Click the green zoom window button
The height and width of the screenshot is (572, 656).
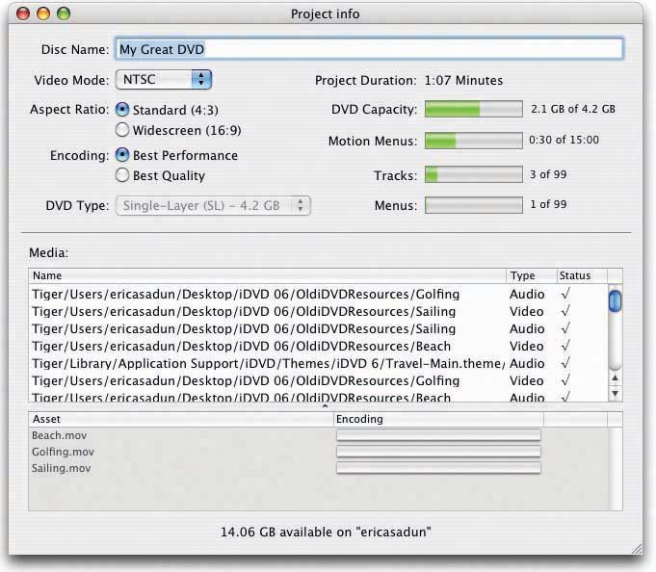point(64,13)
